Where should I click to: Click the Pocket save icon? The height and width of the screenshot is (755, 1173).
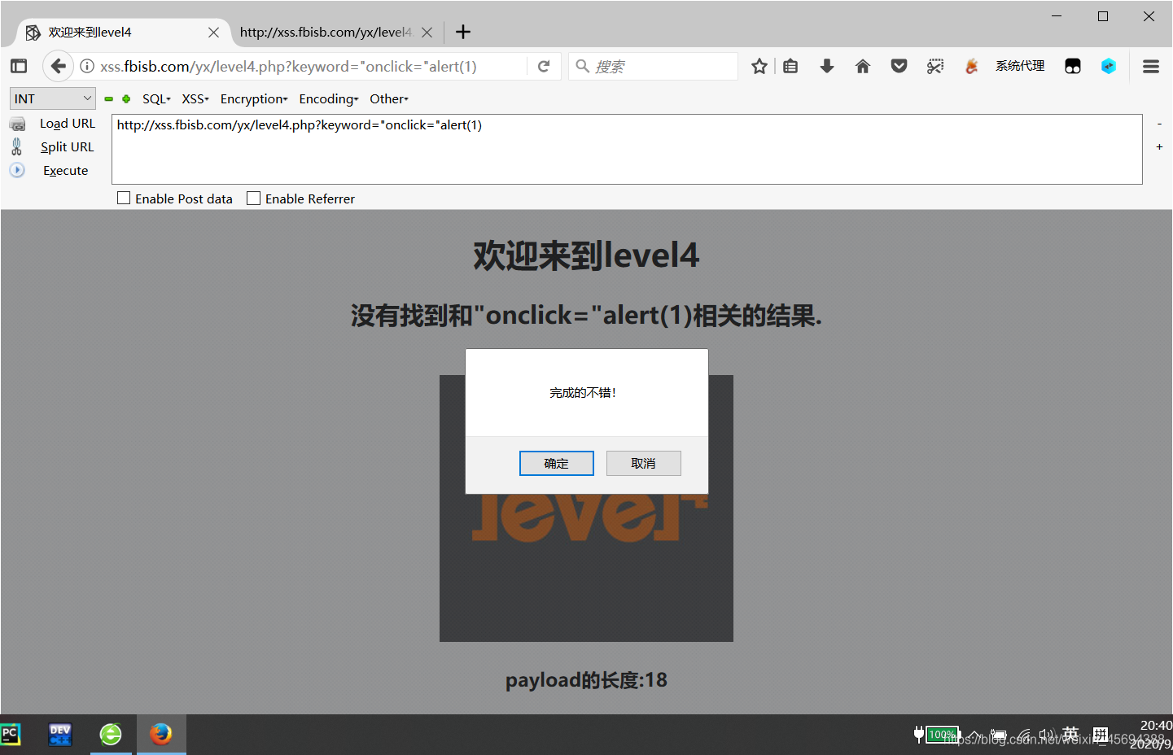click(x=899, y=66)
